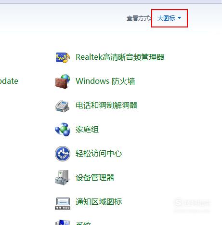
Task: Open Realtek高清晰音频管理器 link
Action: [x=120, y=57]
